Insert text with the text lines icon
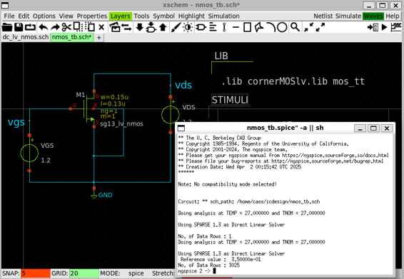 tap(213, 27)
